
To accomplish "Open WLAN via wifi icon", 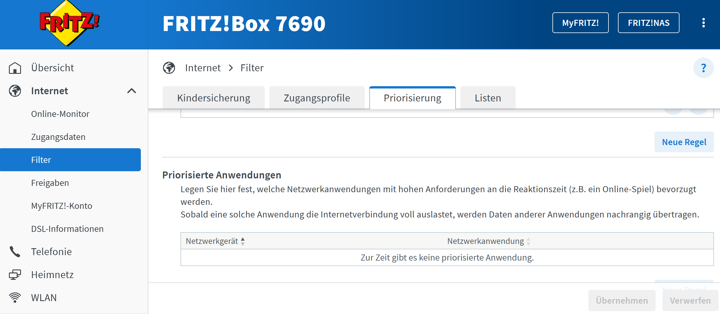I will click(x=15, y=298).
